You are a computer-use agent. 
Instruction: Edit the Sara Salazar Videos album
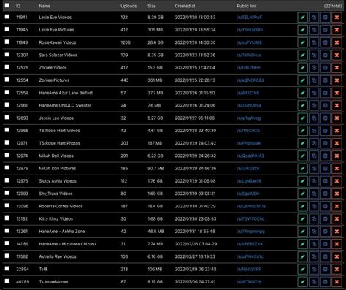coord(302,56)
